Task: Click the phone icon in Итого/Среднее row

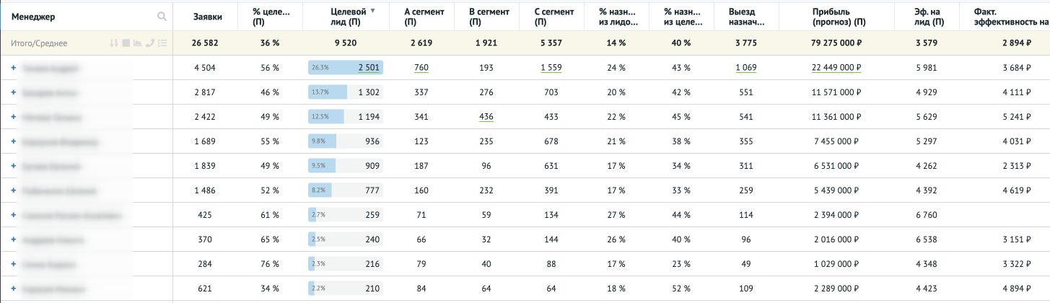Action: [149, 43]
